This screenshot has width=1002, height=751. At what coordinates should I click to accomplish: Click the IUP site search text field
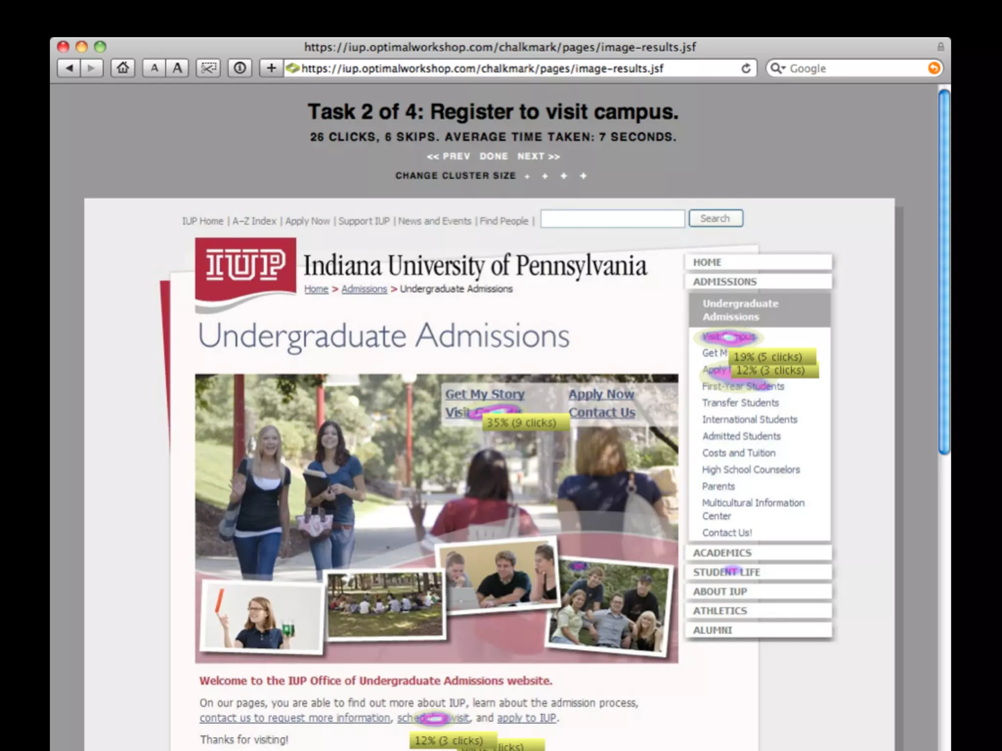(x=612, y=219)
